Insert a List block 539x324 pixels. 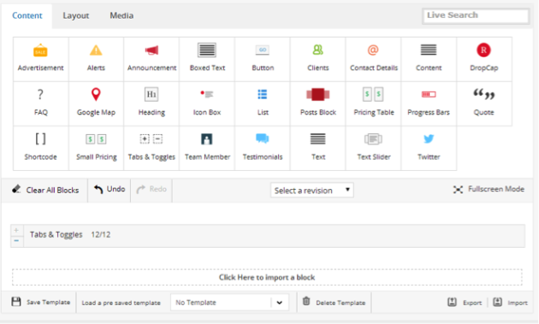click(263, 103)
